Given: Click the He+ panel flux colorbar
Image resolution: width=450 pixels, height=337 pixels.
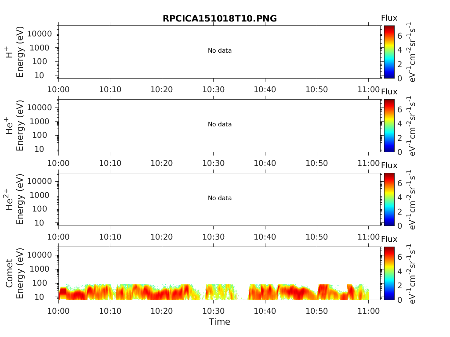Looking at the screenshot, I should (x=389, y=125).
